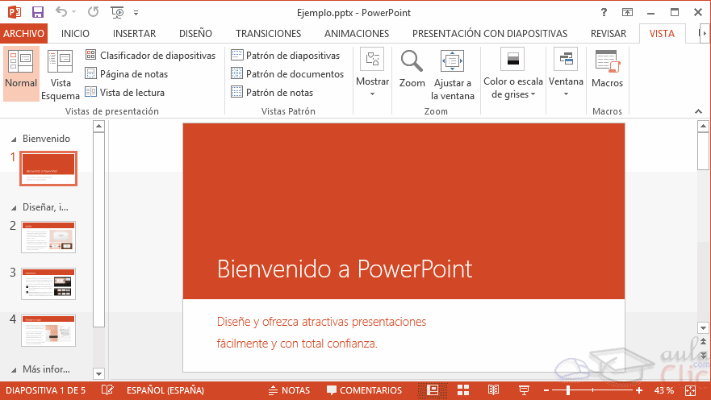Image resolution: width=711 pixels, height=400 pixels.
Task: Select slide 3 thumbnail
Action: pos(48,284)
